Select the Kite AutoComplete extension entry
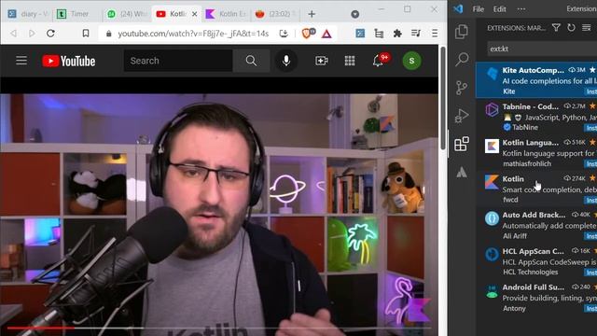Screen dimensions: 597x336 click(x=536, y=80)
